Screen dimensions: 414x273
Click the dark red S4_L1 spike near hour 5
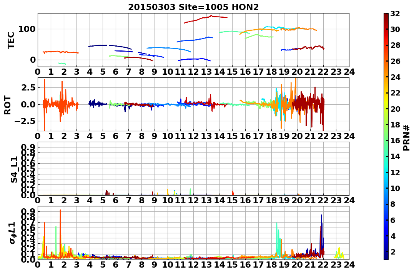(106, 192)
